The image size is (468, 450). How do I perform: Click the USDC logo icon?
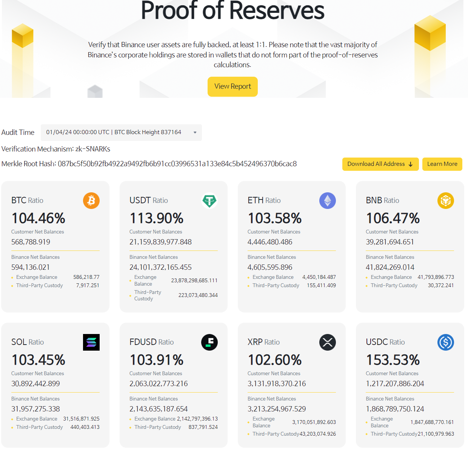pos(446,342)
